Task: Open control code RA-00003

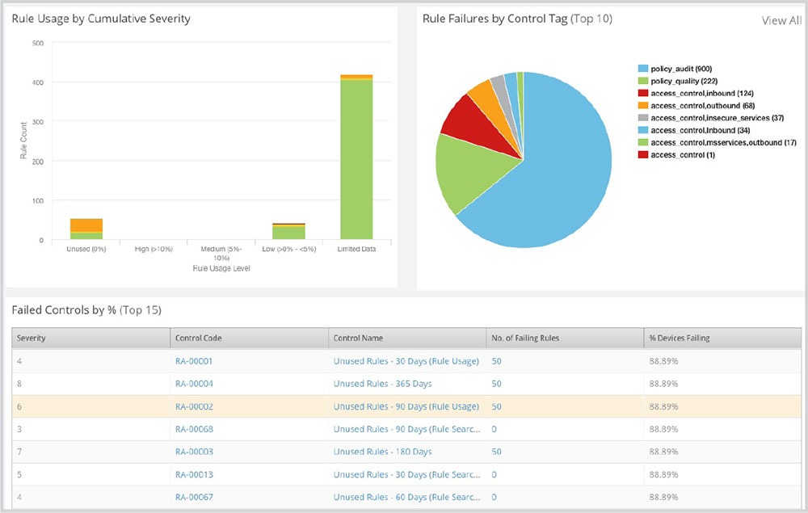Action: [x=194, y=452]
